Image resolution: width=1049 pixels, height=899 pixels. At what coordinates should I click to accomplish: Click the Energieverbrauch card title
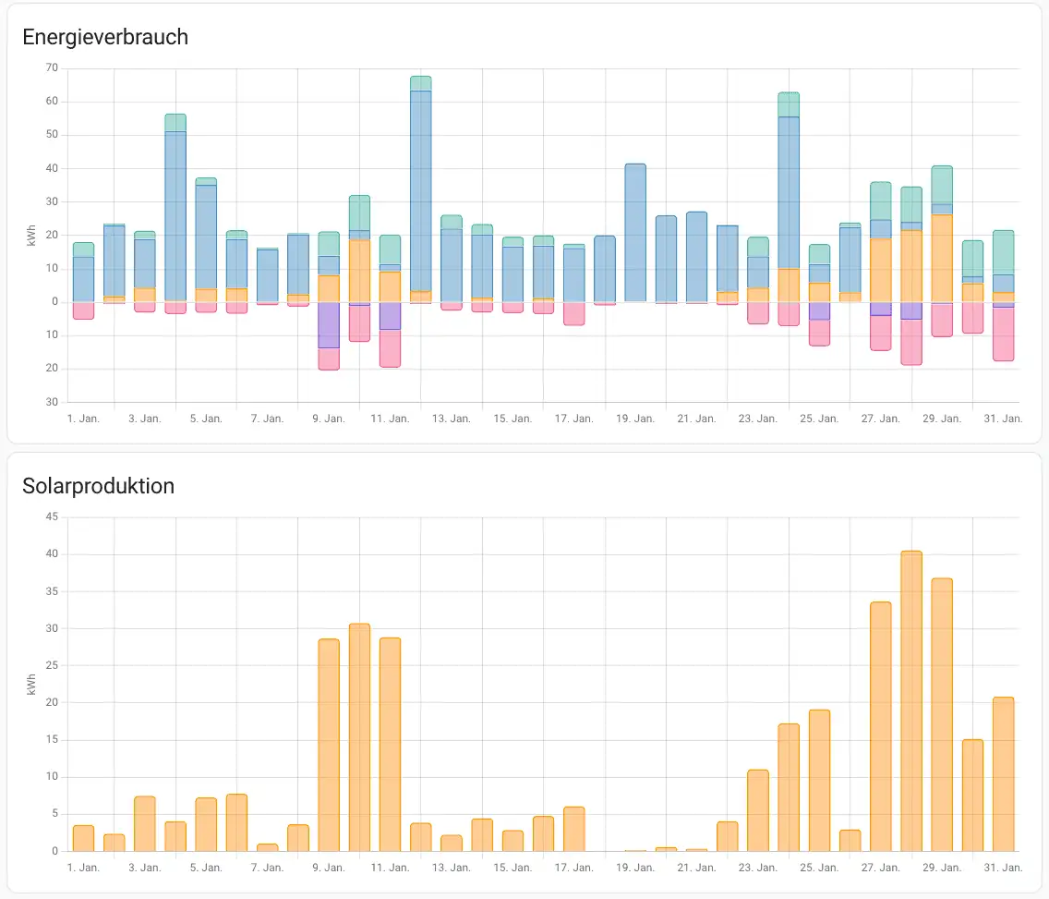click(104, 37)
